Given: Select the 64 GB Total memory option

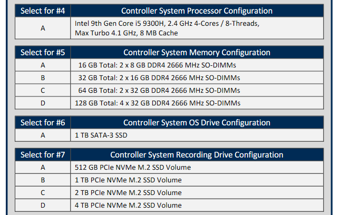Looking at the screenshot, I should (158, 90).
